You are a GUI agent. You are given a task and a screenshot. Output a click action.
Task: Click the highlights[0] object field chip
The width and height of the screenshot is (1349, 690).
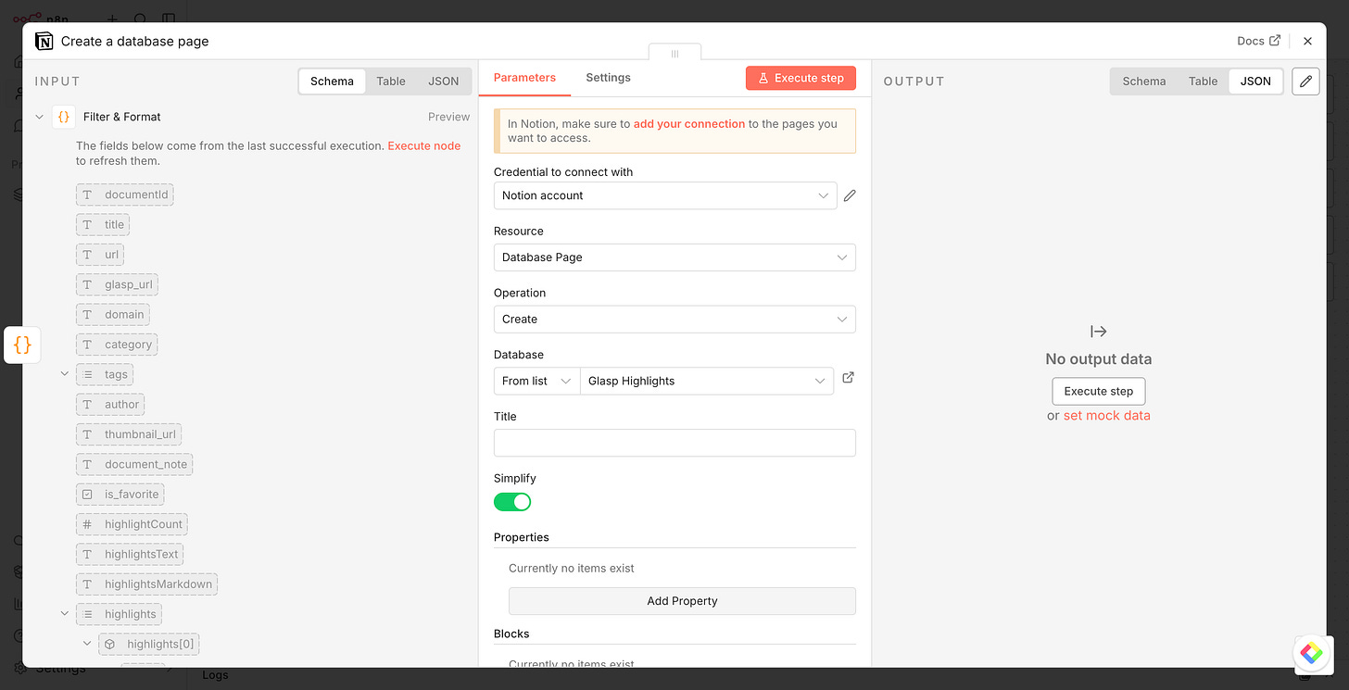pos(149,644)
